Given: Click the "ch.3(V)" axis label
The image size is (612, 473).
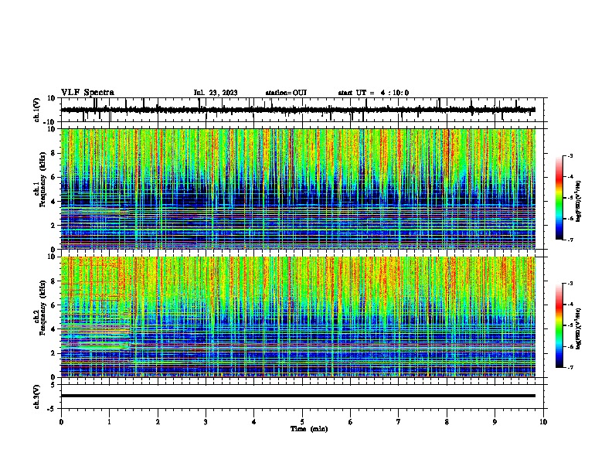Looking at the screenshot, I should tap(37, 396).
